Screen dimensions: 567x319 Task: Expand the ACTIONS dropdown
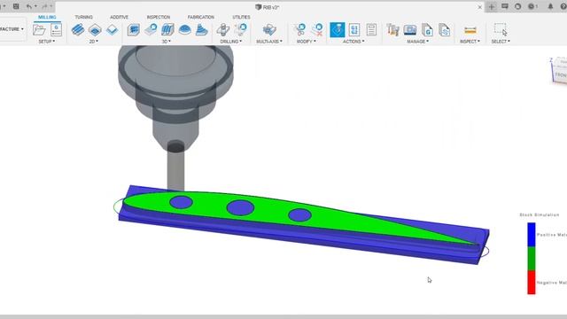point(353,42)
